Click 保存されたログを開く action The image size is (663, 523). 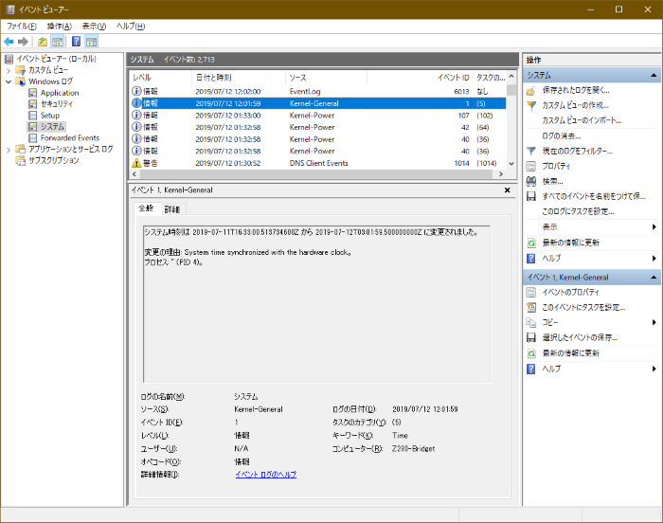click(576, 90)
